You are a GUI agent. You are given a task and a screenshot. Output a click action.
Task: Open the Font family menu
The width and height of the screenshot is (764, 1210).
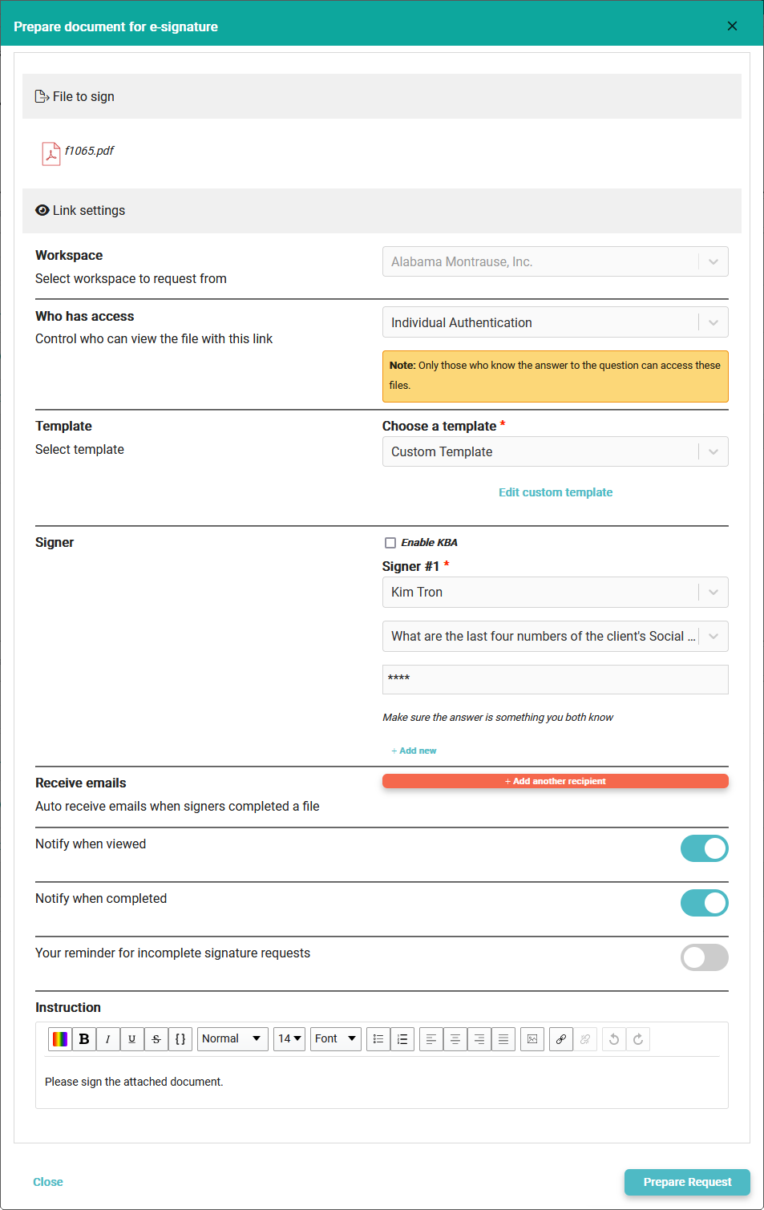tap(335, 1039)
